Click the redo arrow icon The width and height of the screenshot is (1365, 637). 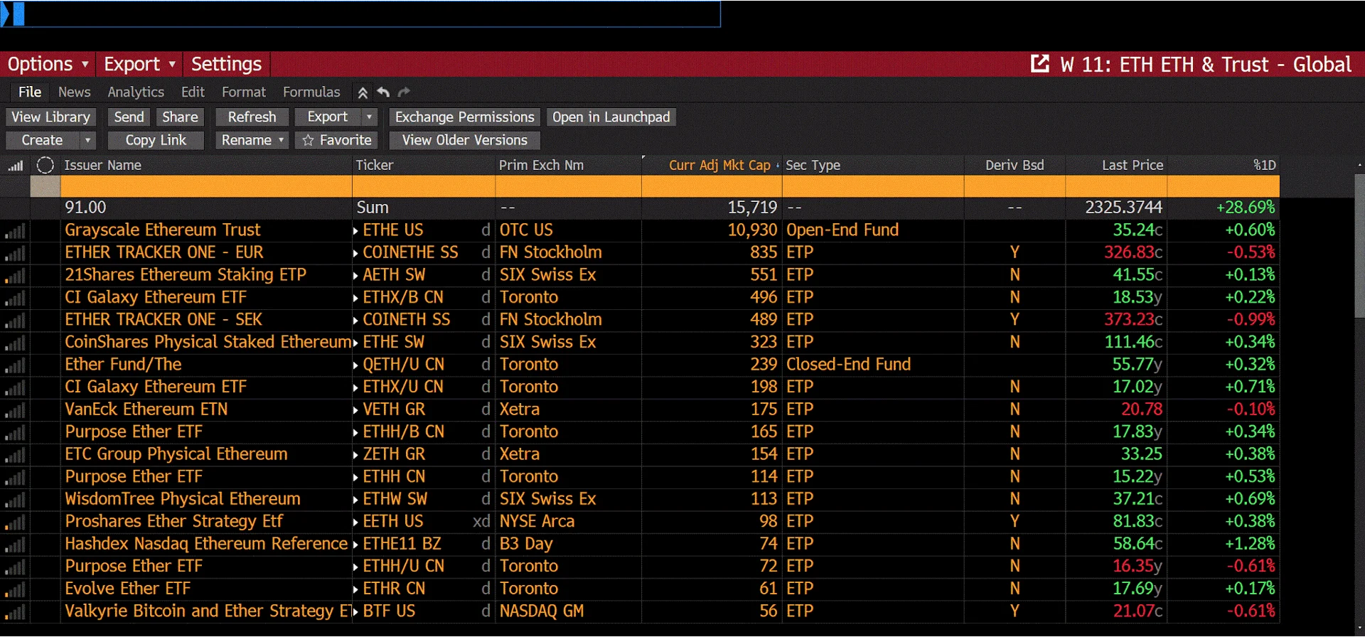click(404, 92)
